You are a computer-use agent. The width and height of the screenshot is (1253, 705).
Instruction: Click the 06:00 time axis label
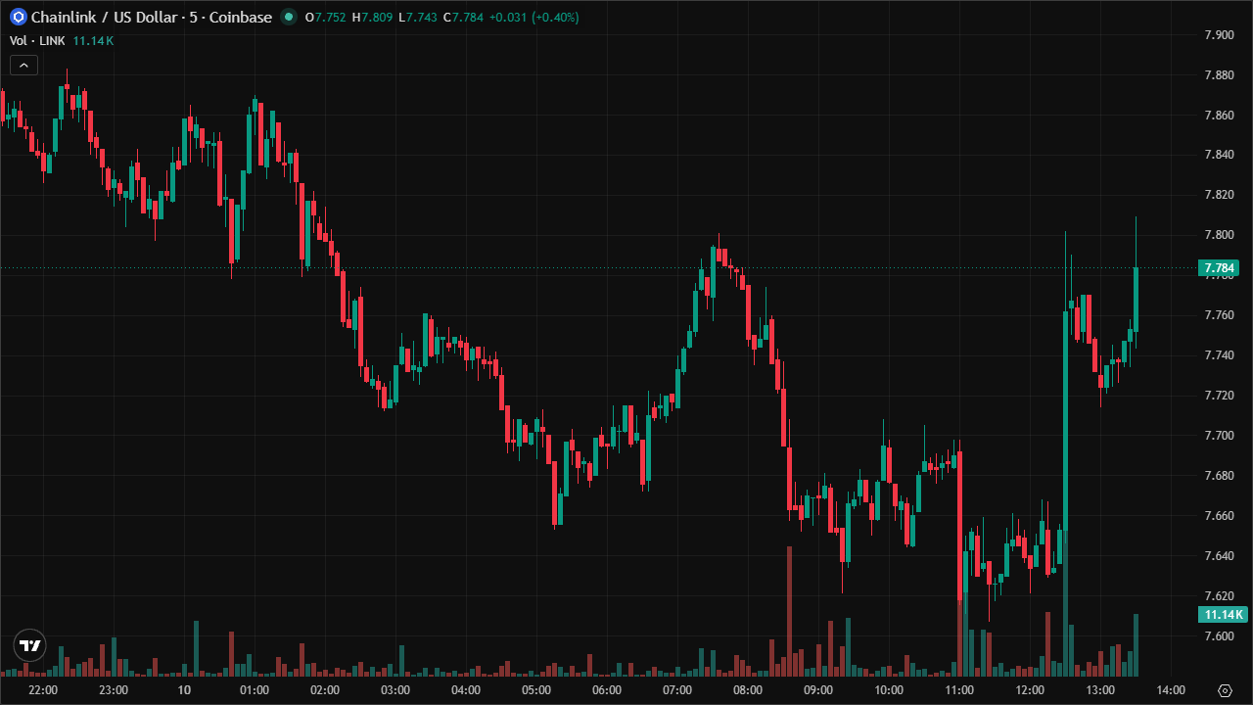[607, 690]
